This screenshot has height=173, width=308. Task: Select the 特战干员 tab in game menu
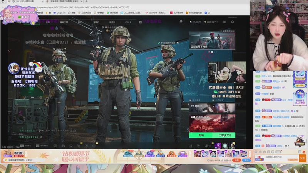click(64, 22)
